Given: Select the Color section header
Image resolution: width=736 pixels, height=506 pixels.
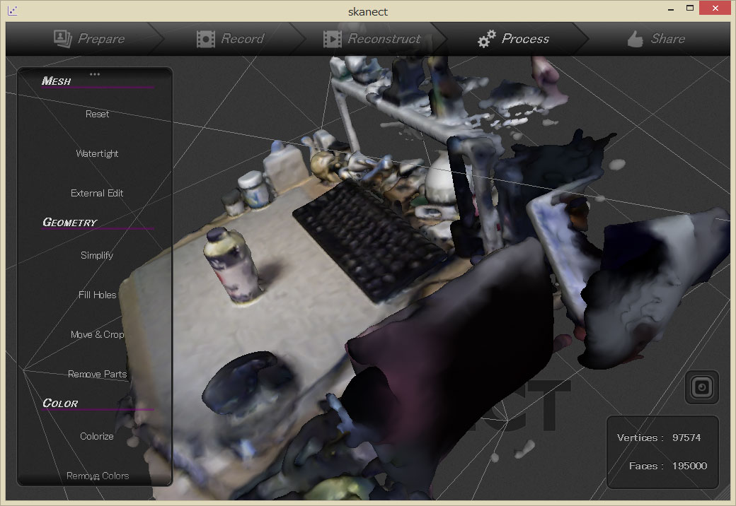Looking at the screenshot, I should point(60,403).
